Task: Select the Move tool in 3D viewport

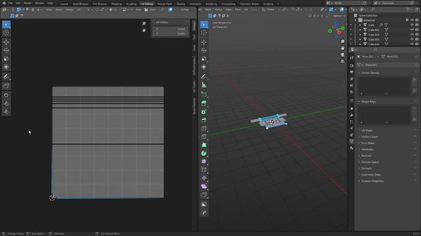Action: pos(204,42)
